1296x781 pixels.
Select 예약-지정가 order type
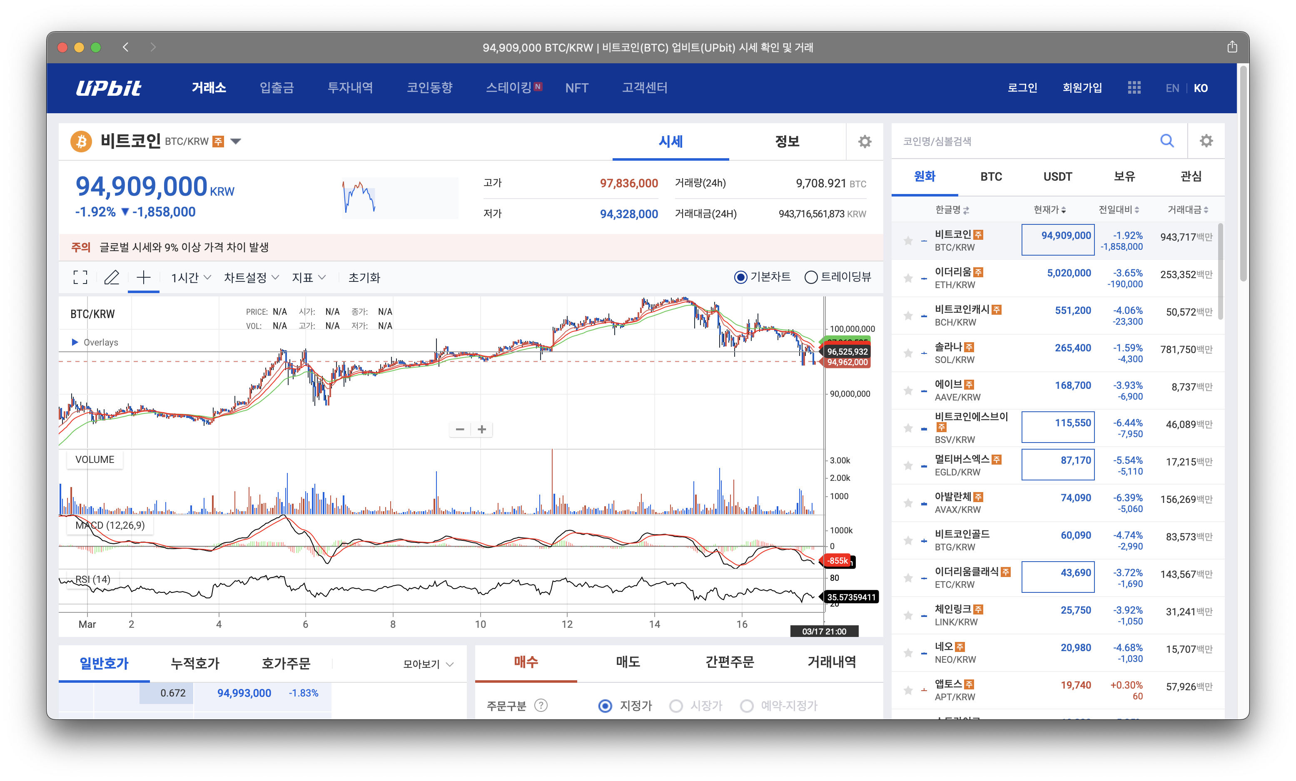[x=746, y=705]
